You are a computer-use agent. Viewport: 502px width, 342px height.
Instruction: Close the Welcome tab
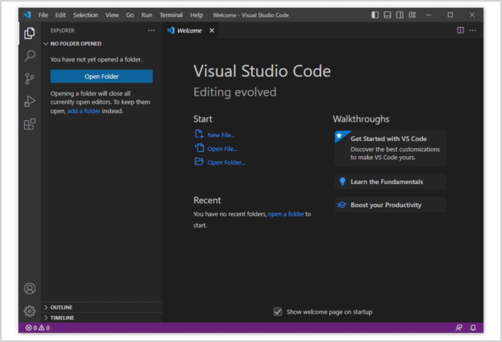tap(212, 31)
